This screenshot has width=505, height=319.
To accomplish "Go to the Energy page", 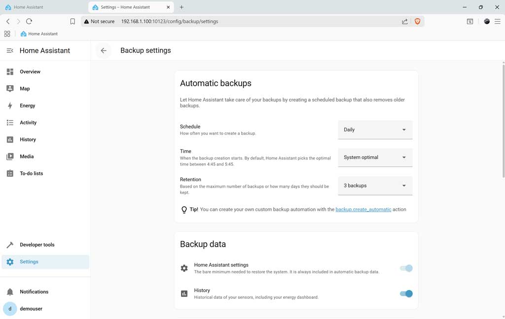I will (x=45, y=105).
